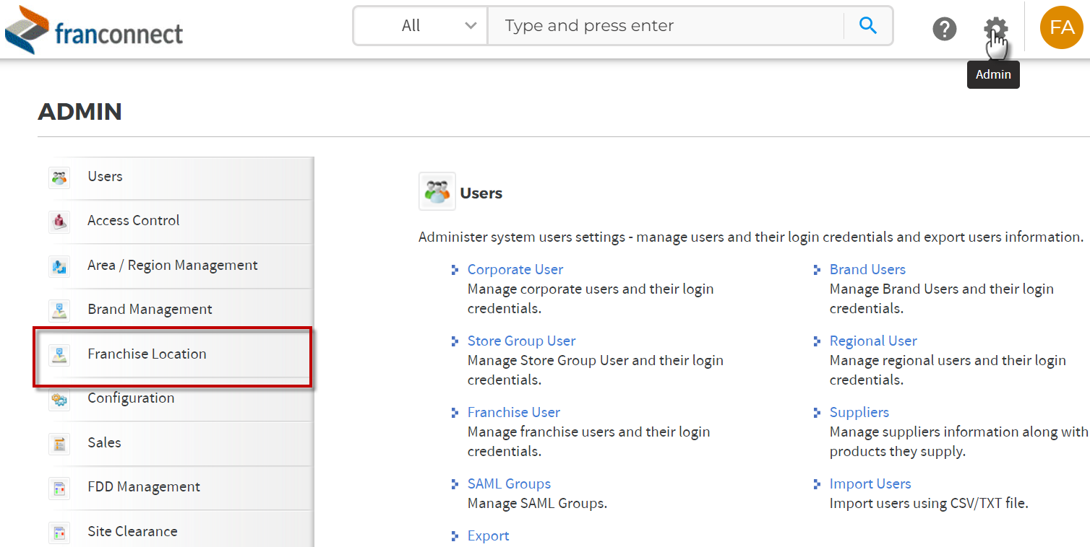Click the 'Administer system users settings' description
This screenshot has height=547, width=1090.
tap(751, 237)
